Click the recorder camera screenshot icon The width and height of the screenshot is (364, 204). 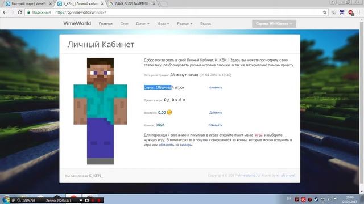pos(86,200)
